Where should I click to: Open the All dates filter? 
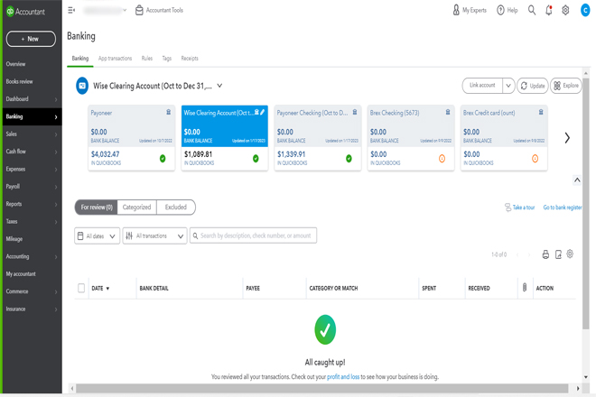pyautogui.click(x=97, y=235)
